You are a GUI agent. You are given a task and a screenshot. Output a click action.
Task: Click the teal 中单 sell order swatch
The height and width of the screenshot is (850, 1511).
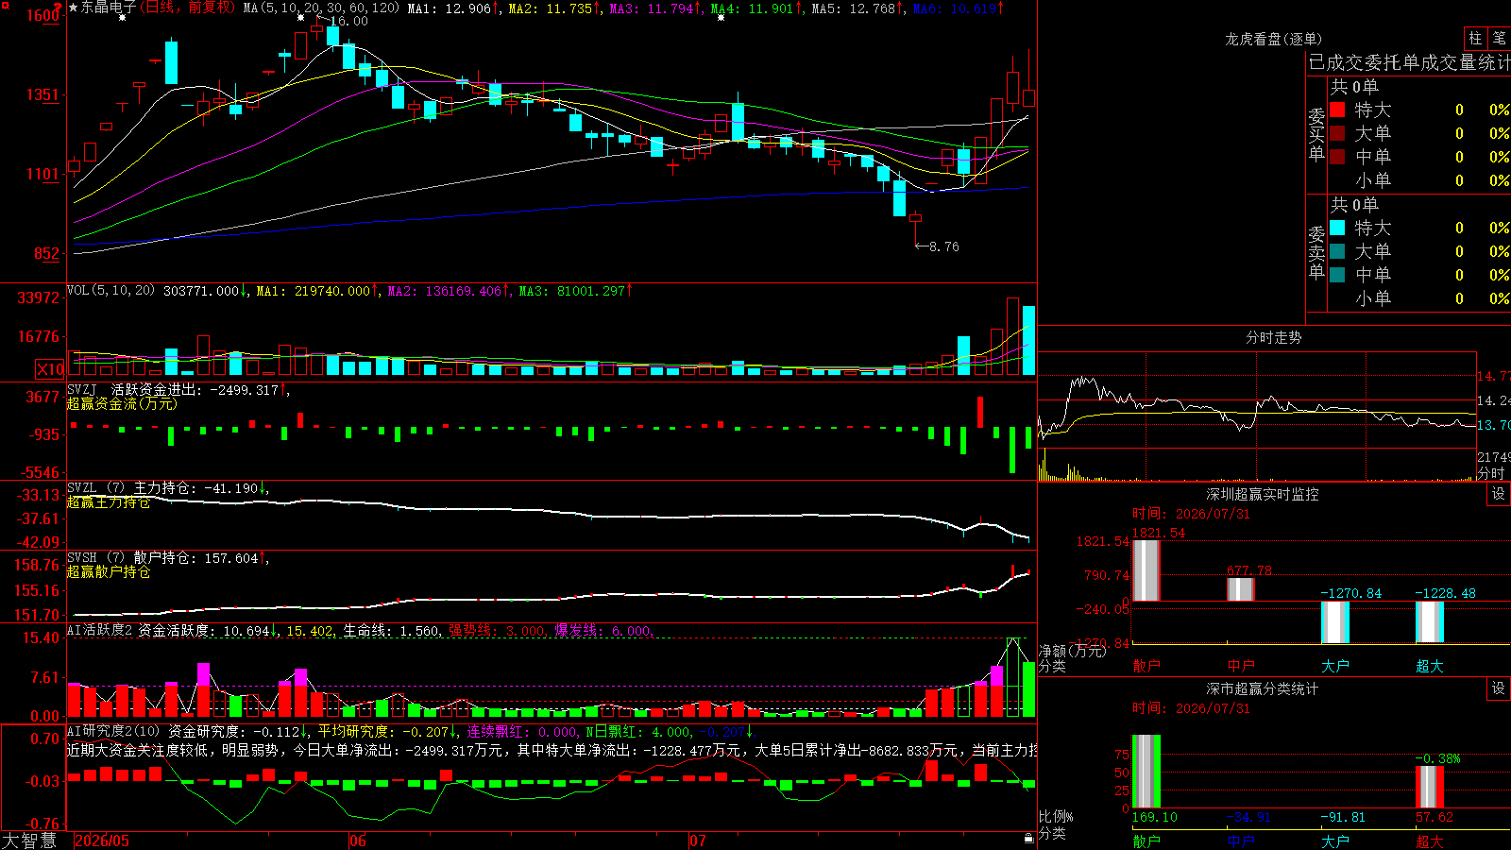tap(1337, 275)
